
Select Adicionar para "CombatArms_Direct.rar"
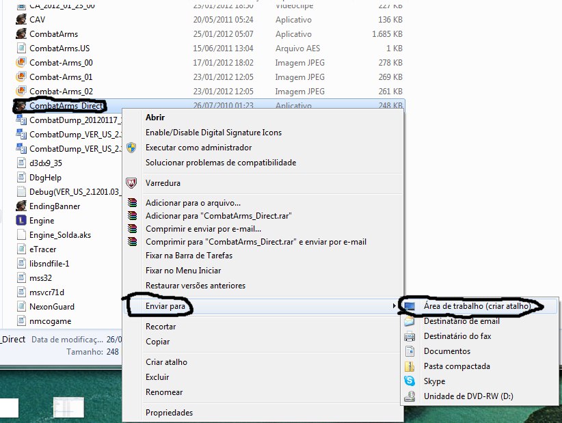pos(219,216)
